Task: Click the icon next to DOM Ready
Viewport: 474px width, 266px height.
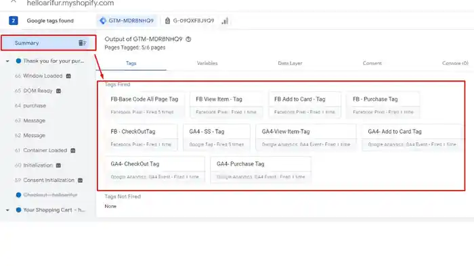Action: (59, 90)
